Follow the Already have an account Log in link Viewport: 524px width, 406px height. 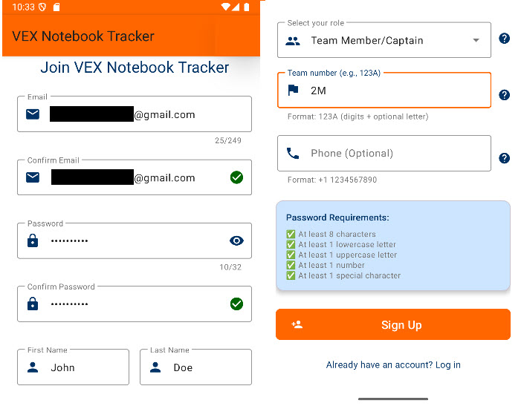click(x=393, y=365)
